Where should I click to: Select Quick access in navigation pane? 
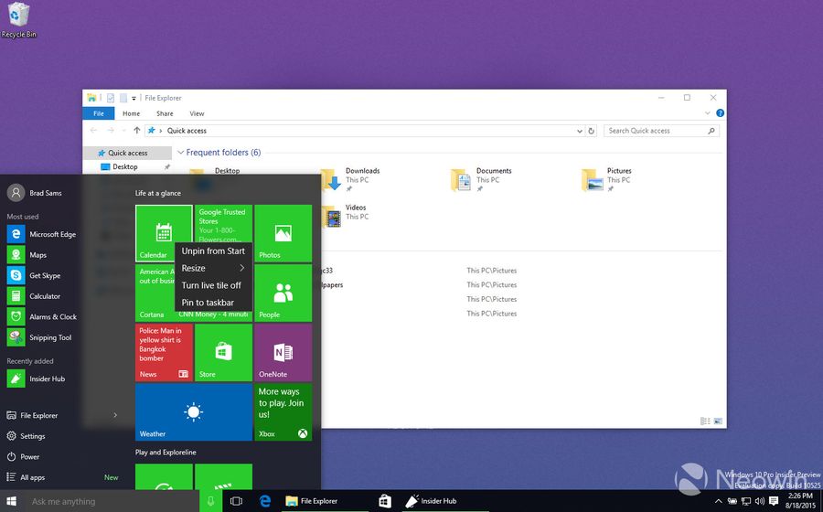click(127, 154)
